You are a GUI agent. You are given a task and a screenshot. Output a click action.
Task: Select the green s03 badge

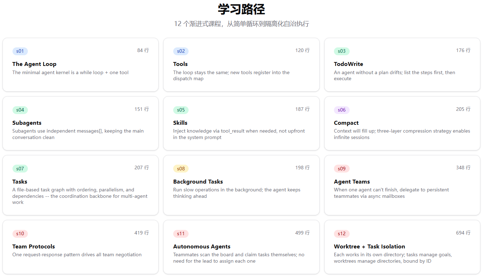pyautogui.click(x=341, y=51)
